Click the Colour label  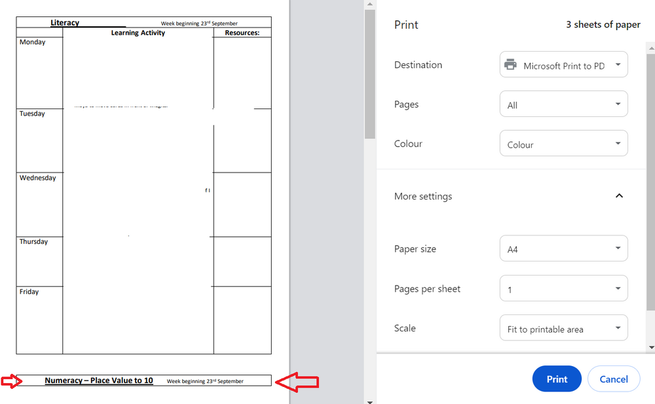[x=408, y=144]
